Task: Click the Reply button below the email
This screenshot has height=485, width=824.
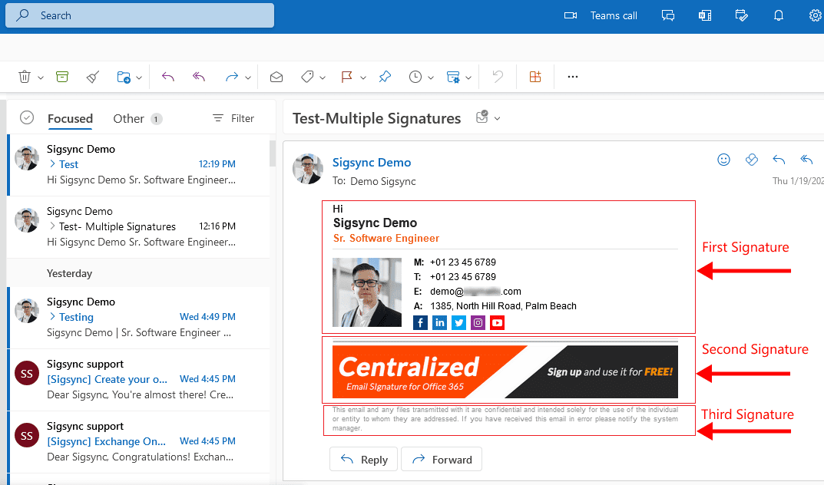Action: click(364, 460)
